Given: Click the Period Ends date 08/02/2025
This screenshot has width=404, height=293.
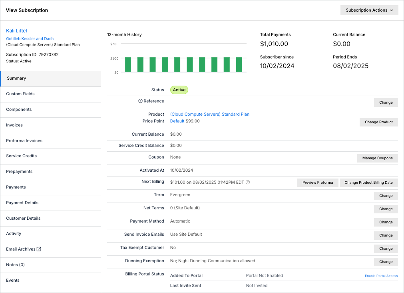Looking at the screenshot, I should [x=350, y=66].
